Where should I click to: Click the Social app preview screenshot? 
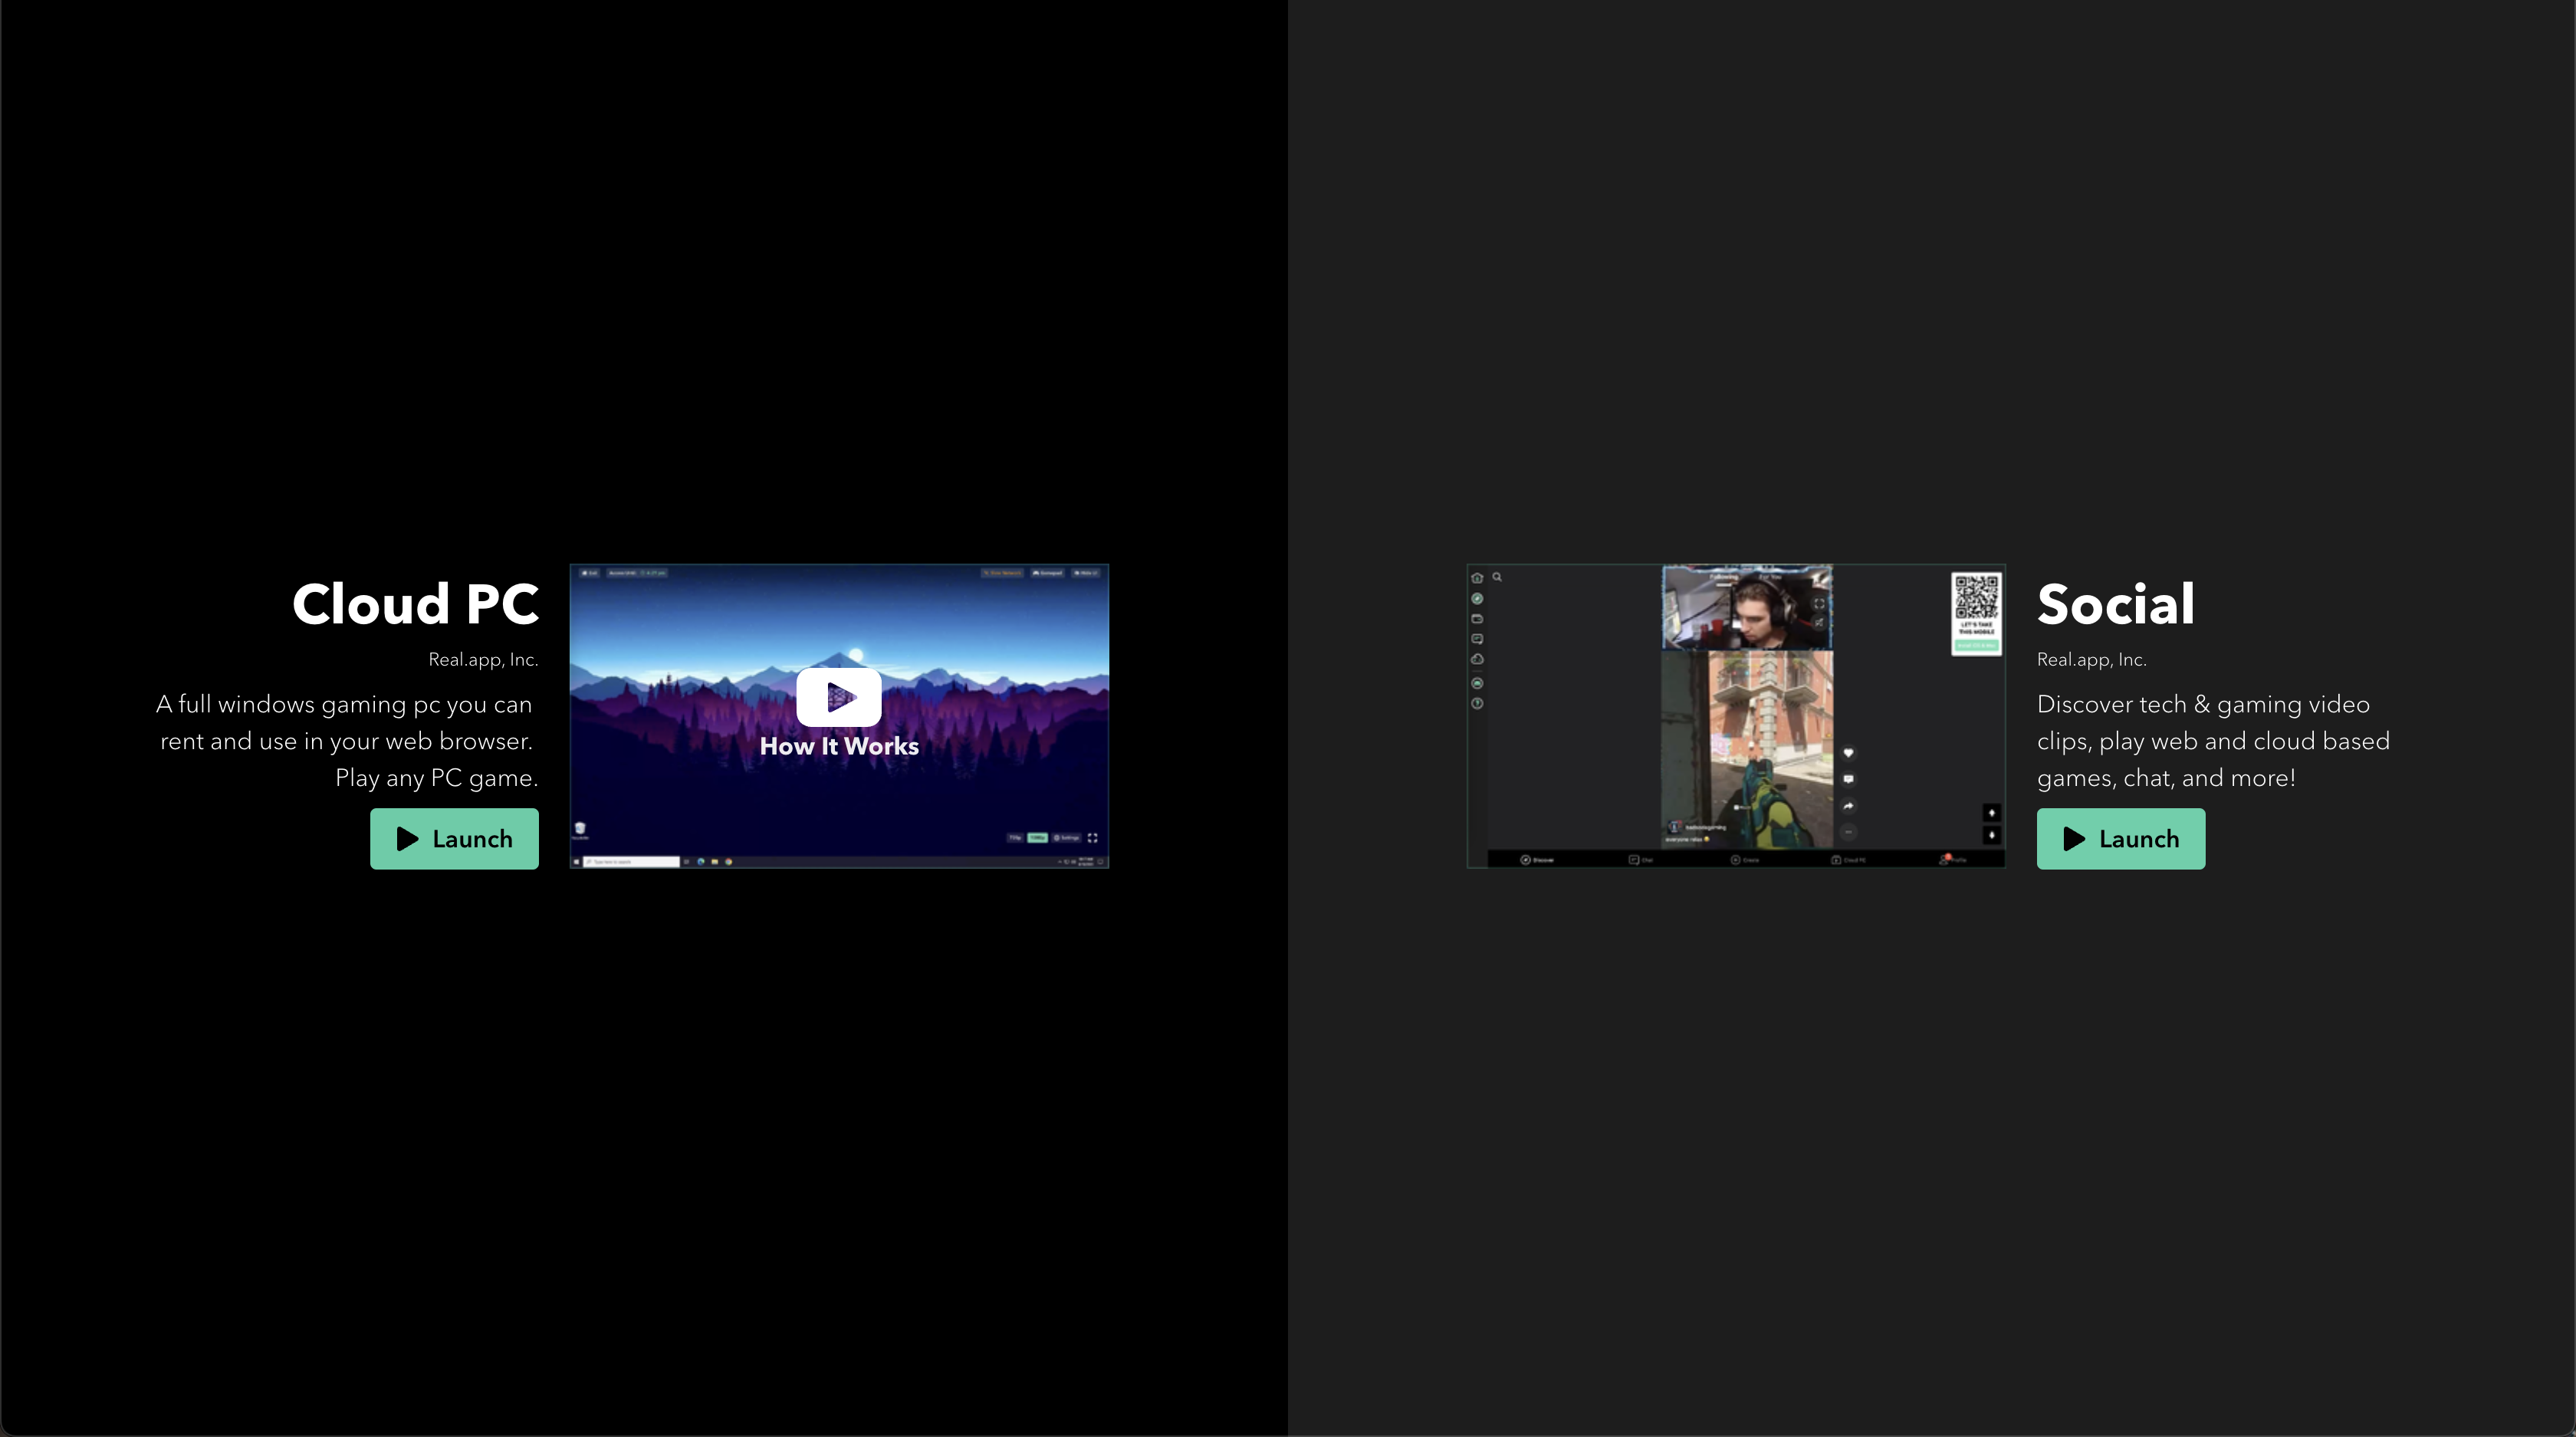pos(1735,715)
